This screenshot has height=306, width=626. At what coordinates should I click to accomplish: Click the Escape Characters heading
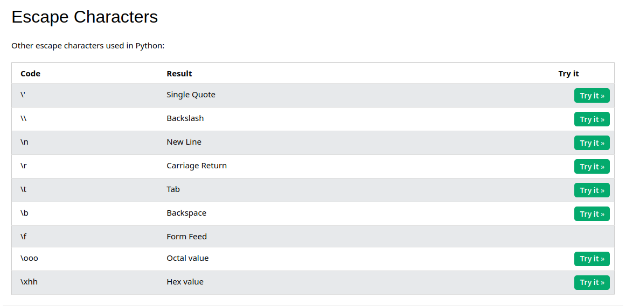pyautogui.click(x=85, y=17)
